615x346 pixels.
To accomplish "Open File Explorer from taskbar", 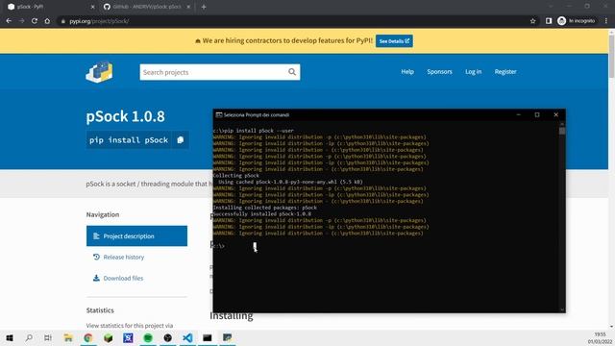I will [x=68, y=337].
